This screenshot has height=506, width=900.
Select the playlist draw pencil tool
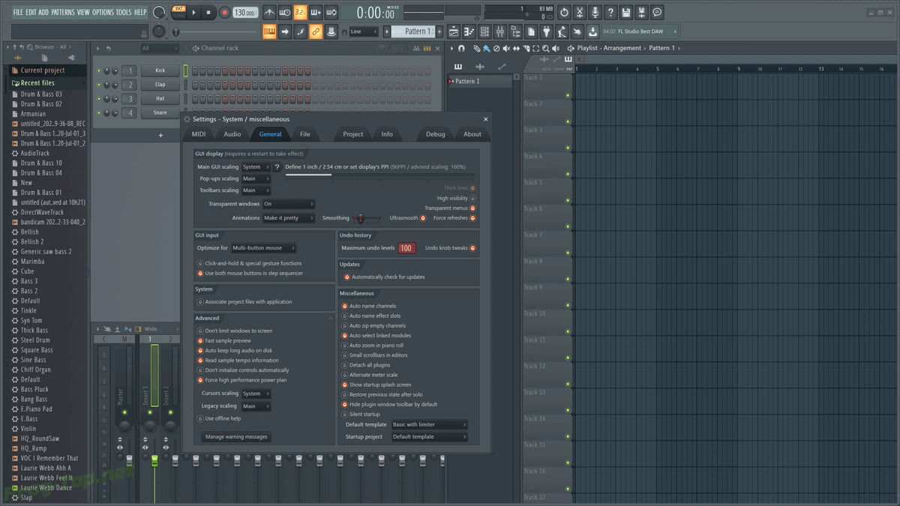(x=477, y=48)
